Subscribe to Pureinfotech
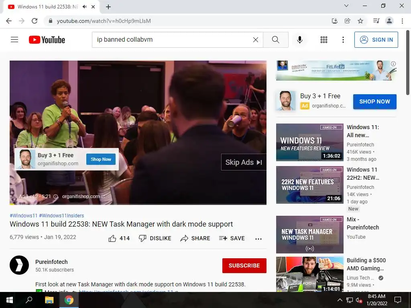Screen dimensions: 411x308 coord(244,265)
